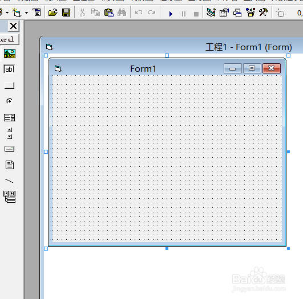303x299 pixels.
Task: Select the VScrollBar control in Toolbox
Action: pos(10,133)
